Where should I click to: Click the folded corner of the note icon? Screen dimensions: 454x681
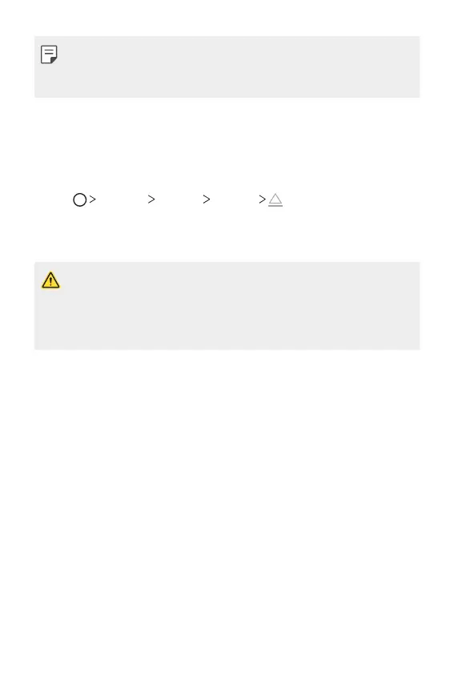[54, 60]
